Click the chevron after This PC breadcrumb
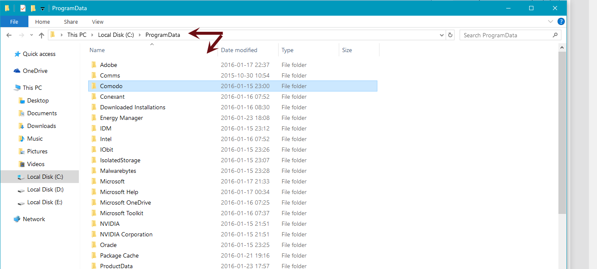Screen dimensions: 597x269 (x=92, y=35)
